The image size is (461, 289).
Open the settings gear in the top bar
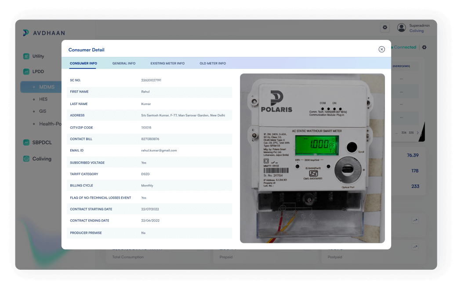point(385,28)
